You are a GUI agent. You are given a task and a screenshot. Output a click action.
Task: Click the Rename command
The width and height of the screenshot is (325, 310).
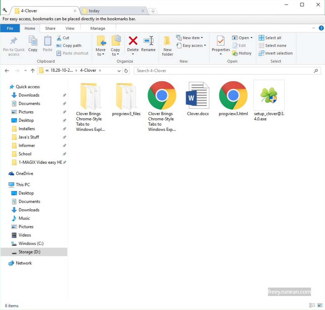tap(148, 44)
